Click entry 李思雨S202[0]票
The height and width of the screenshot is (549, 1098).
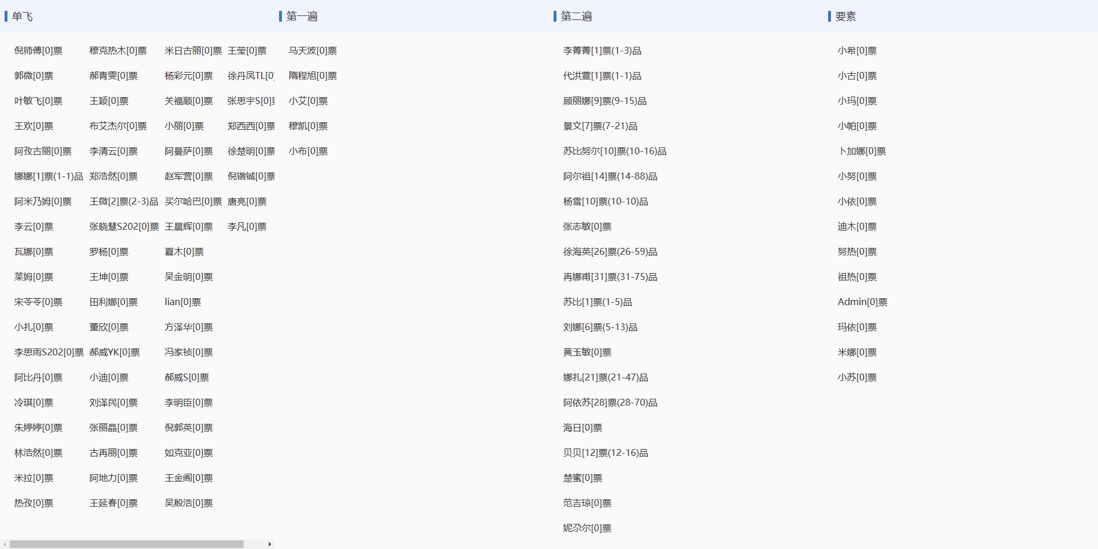click(49, 352)
